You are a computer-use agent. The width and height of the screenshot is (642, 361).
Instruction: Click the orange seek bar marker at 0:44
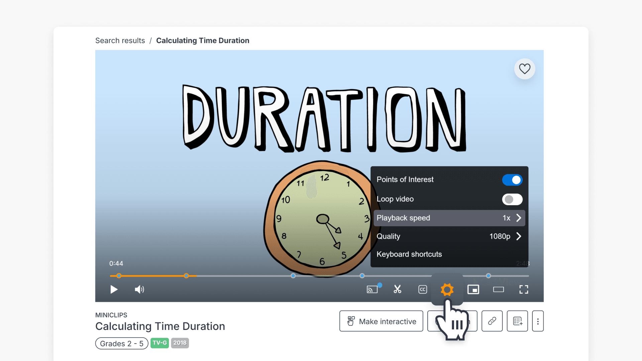pos(119,276)
